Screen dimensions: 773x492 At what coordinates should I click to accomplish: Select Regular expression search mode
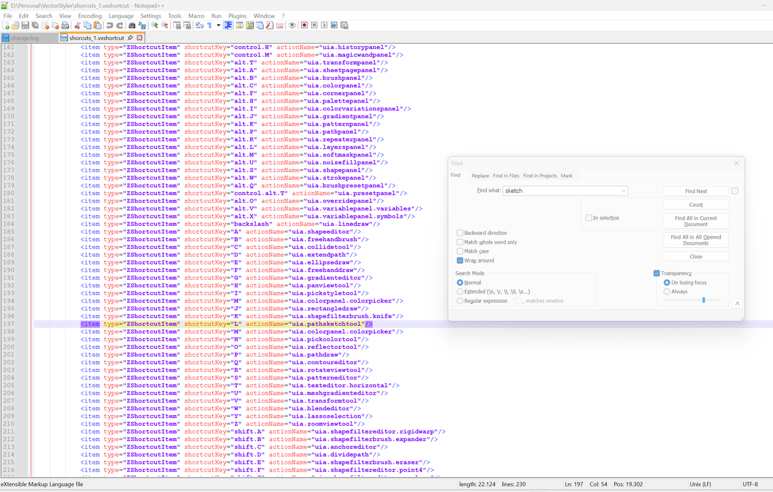click(x=460, y=301)
